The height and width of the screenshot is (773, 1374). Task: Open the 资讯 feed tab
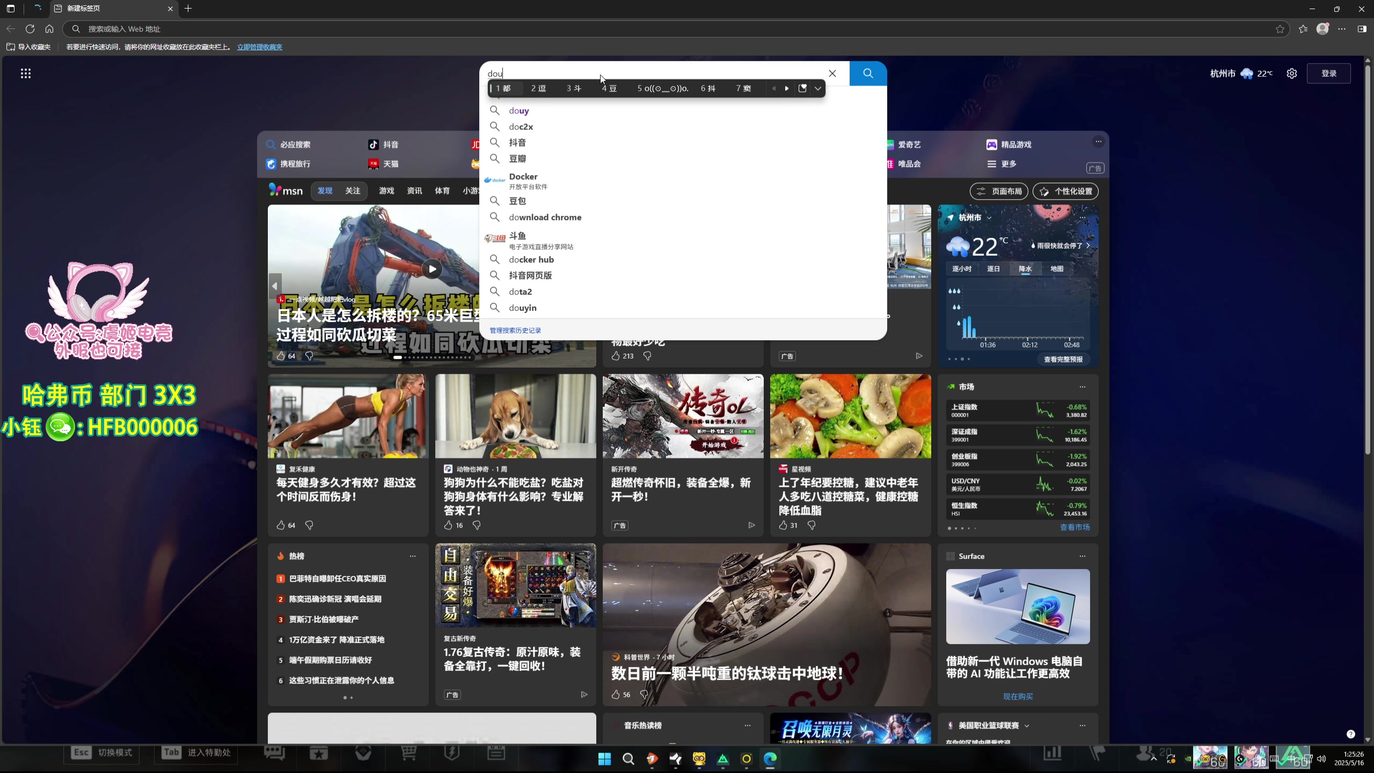pyautogui.click(x=414, y=191)
